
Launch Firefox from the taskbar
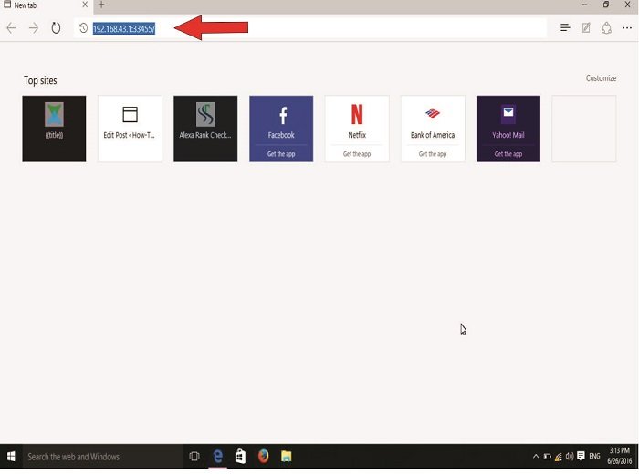point(263,456)
